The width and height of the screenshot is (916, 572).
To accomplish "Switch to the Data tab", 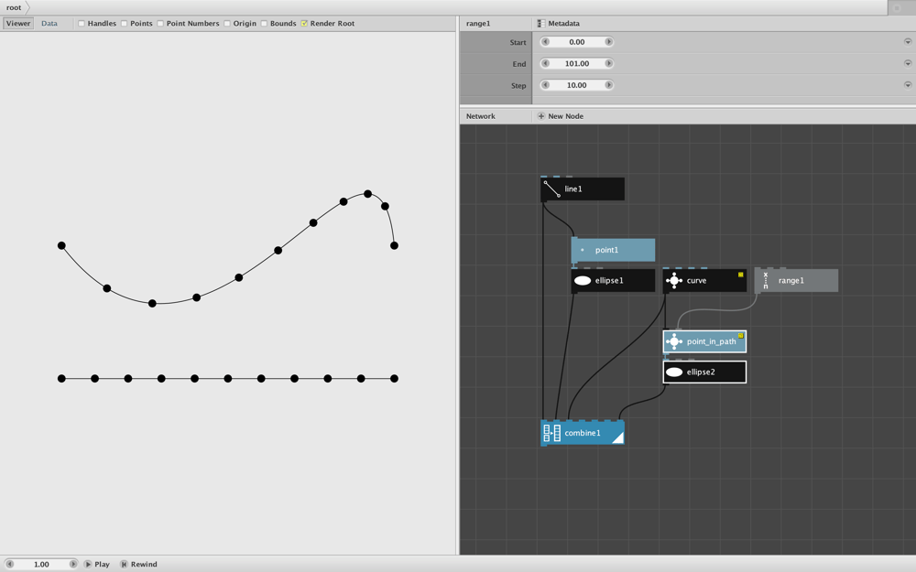I will [x=49, y=24].
